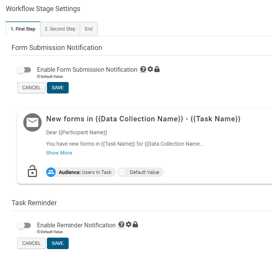Open gear settings for Form Submission Notification
This screenshot has width=272, height=259.
point(150,69)
